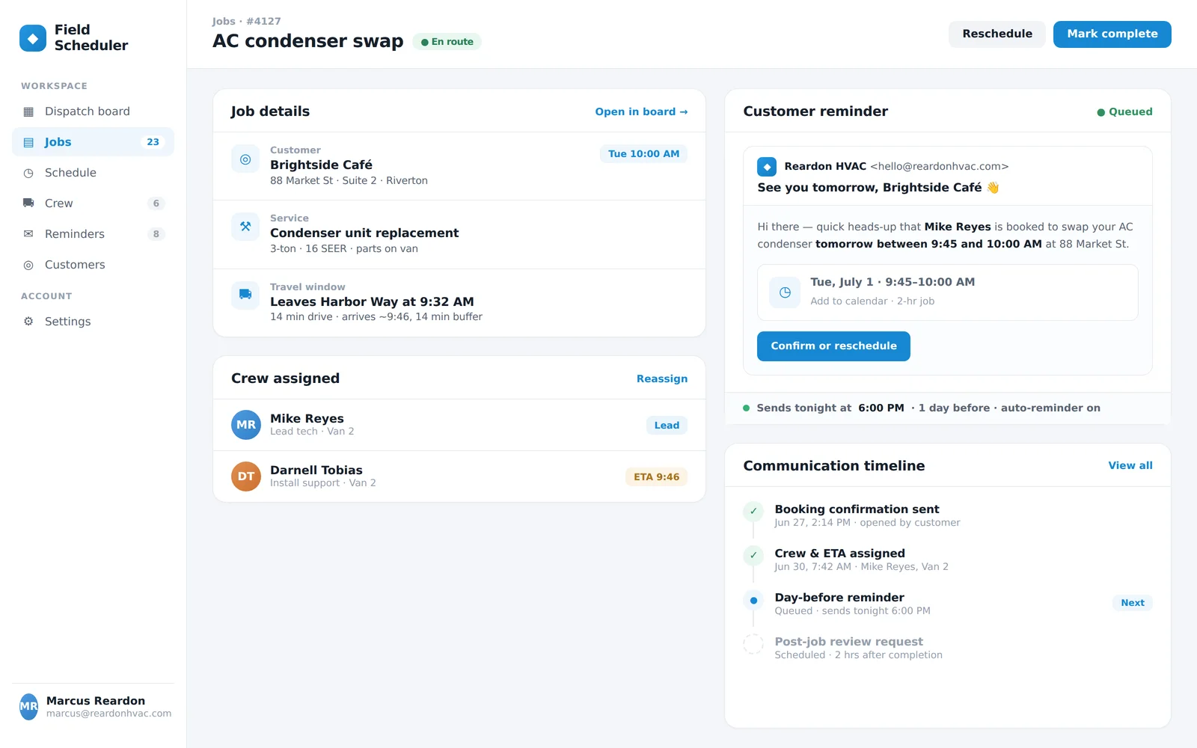Image resolution: width=1197 pixels, height=748 pixels.
Task: Click Marcus Reardon's profile avatar
Action: (28, 707)
